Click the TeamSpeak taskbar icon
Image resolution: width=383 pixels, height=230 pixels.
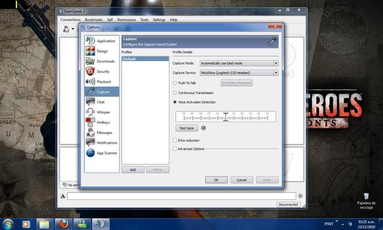[x=101, y=224]
